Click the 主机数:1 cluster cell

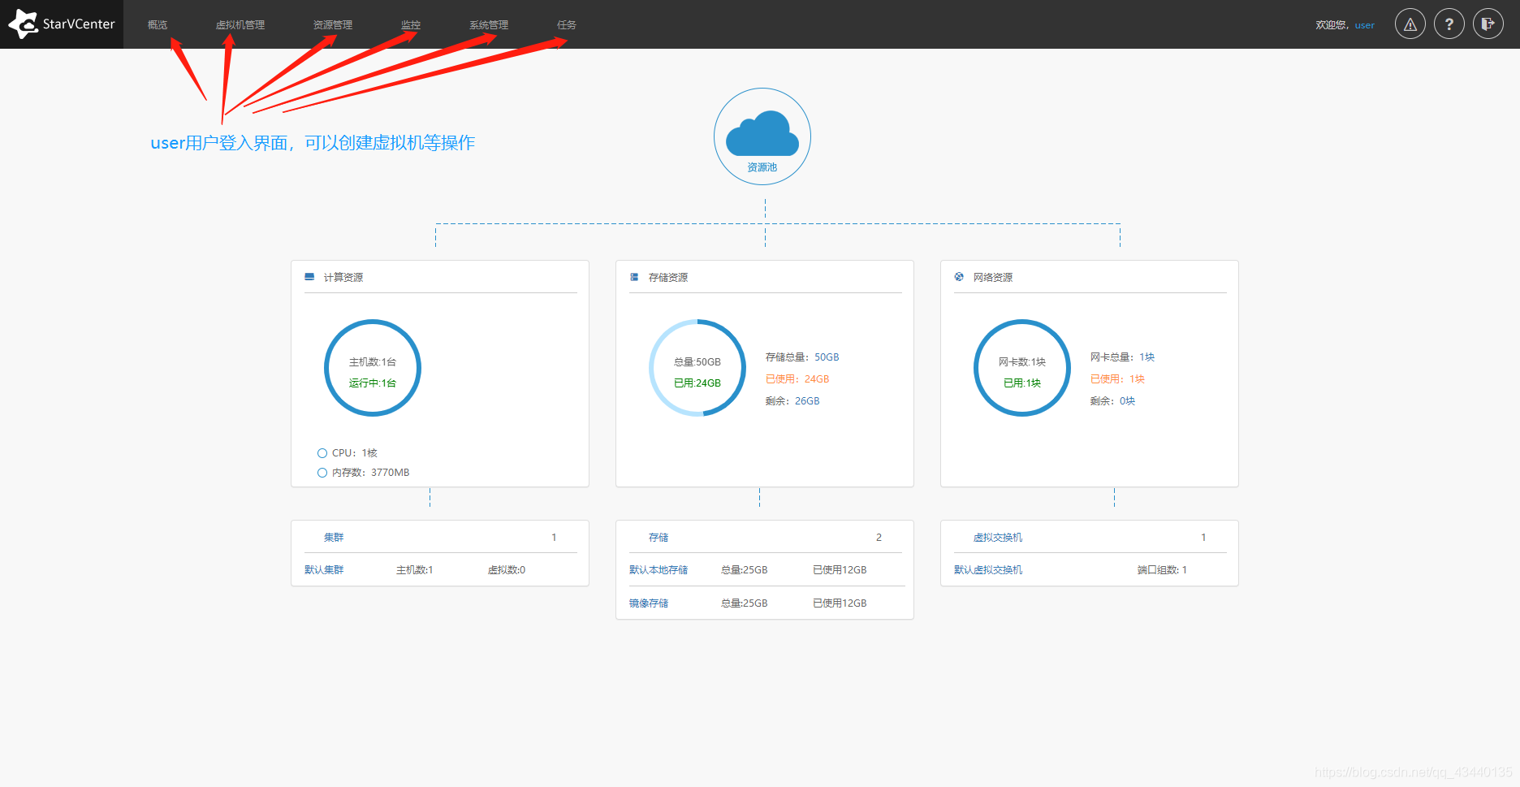coord(415,570)
